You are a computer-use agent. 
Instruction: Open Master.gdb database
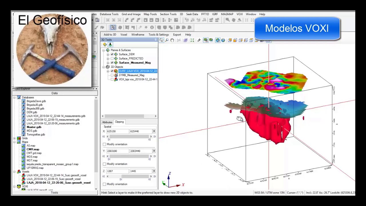point(34,127)
